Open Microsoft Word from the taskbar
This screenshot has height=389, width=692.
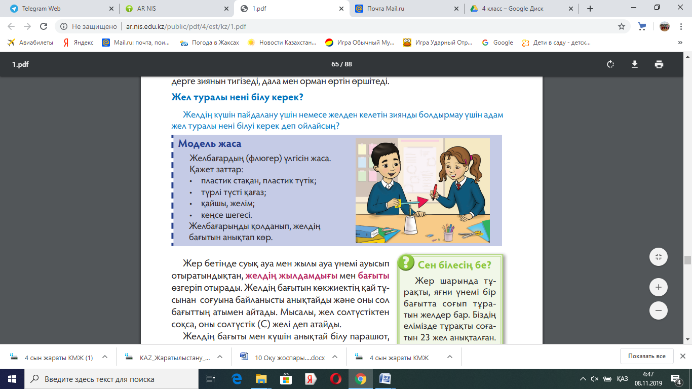[x=385, y=379]
